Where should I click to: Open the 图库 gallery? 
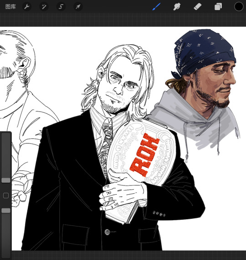[x=10, y=7]
